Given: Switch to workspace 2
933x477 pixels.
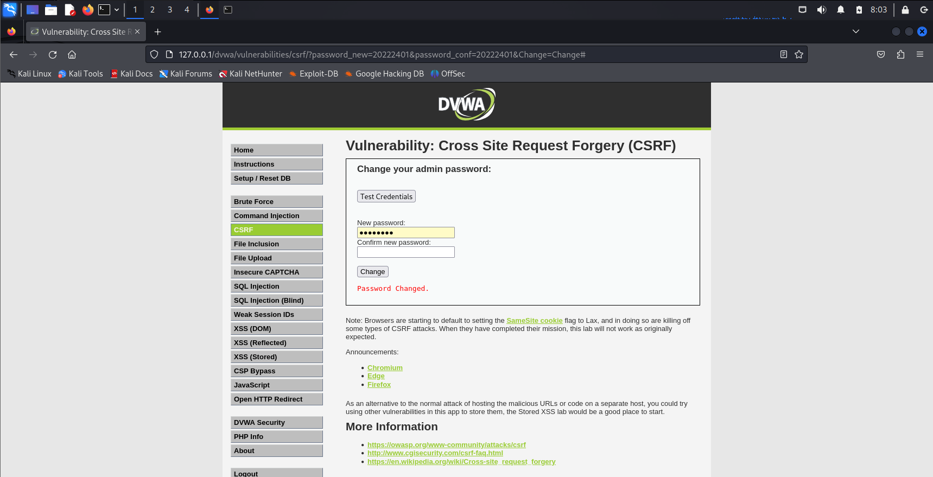Looking at the screenshot, I should point(153,10).
